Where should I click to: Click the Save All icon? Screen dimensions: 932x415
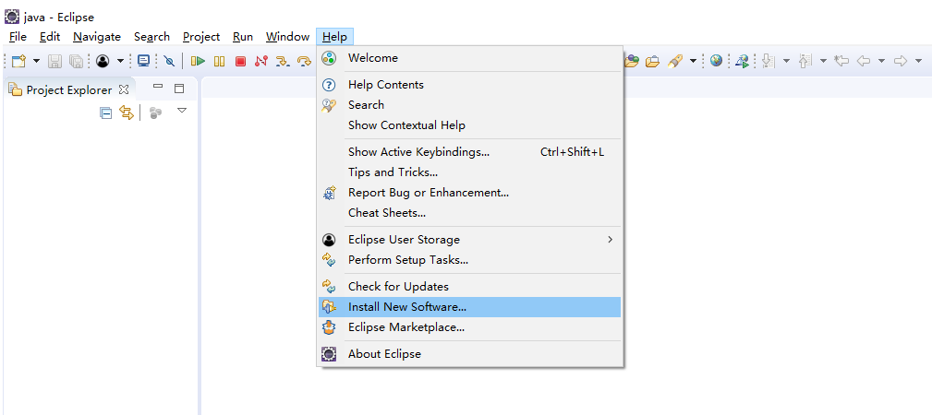76,61
